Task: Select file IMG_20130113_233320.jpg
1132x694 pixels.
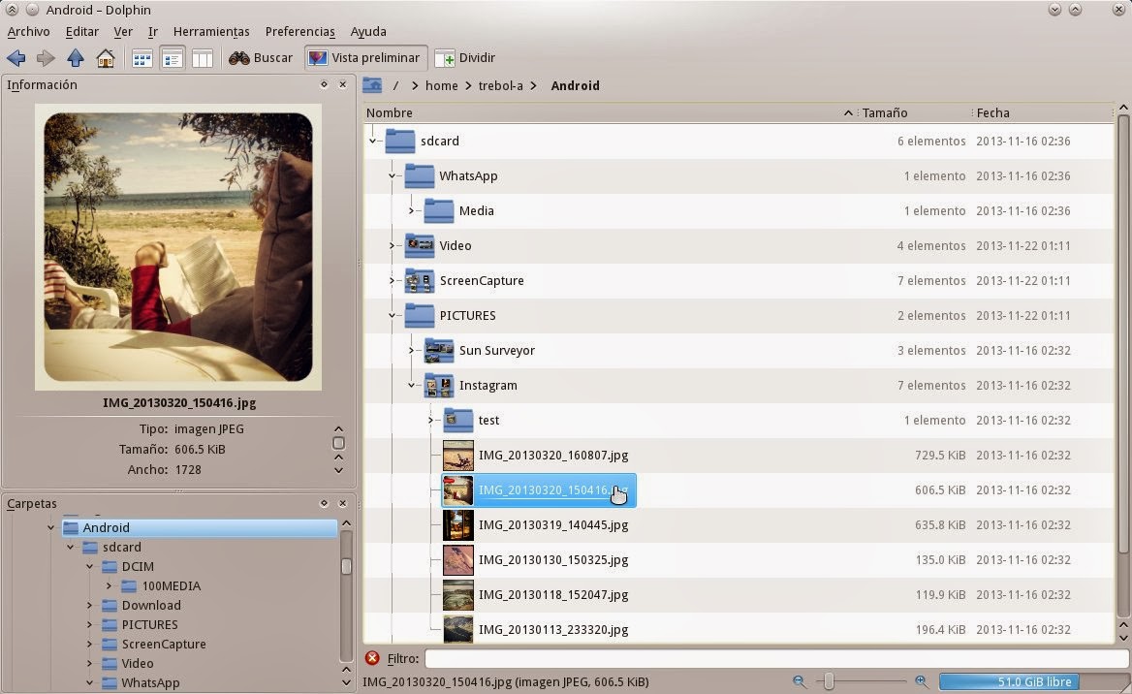Action: point(553,630)
